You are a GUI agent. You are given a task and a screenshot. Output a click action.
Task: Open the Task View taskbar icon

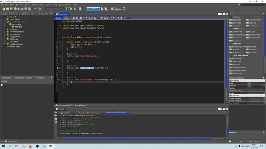[x=17, y=146]
